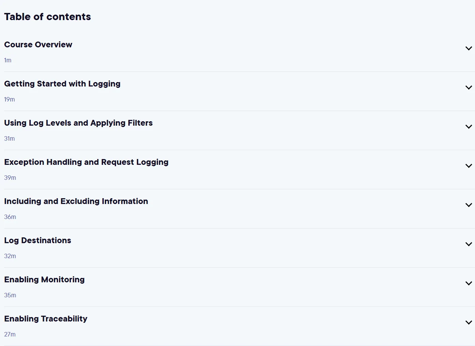Click Using Log Levels and Applying Filters title
Screen dimensions: 475x346
[78, 123]
